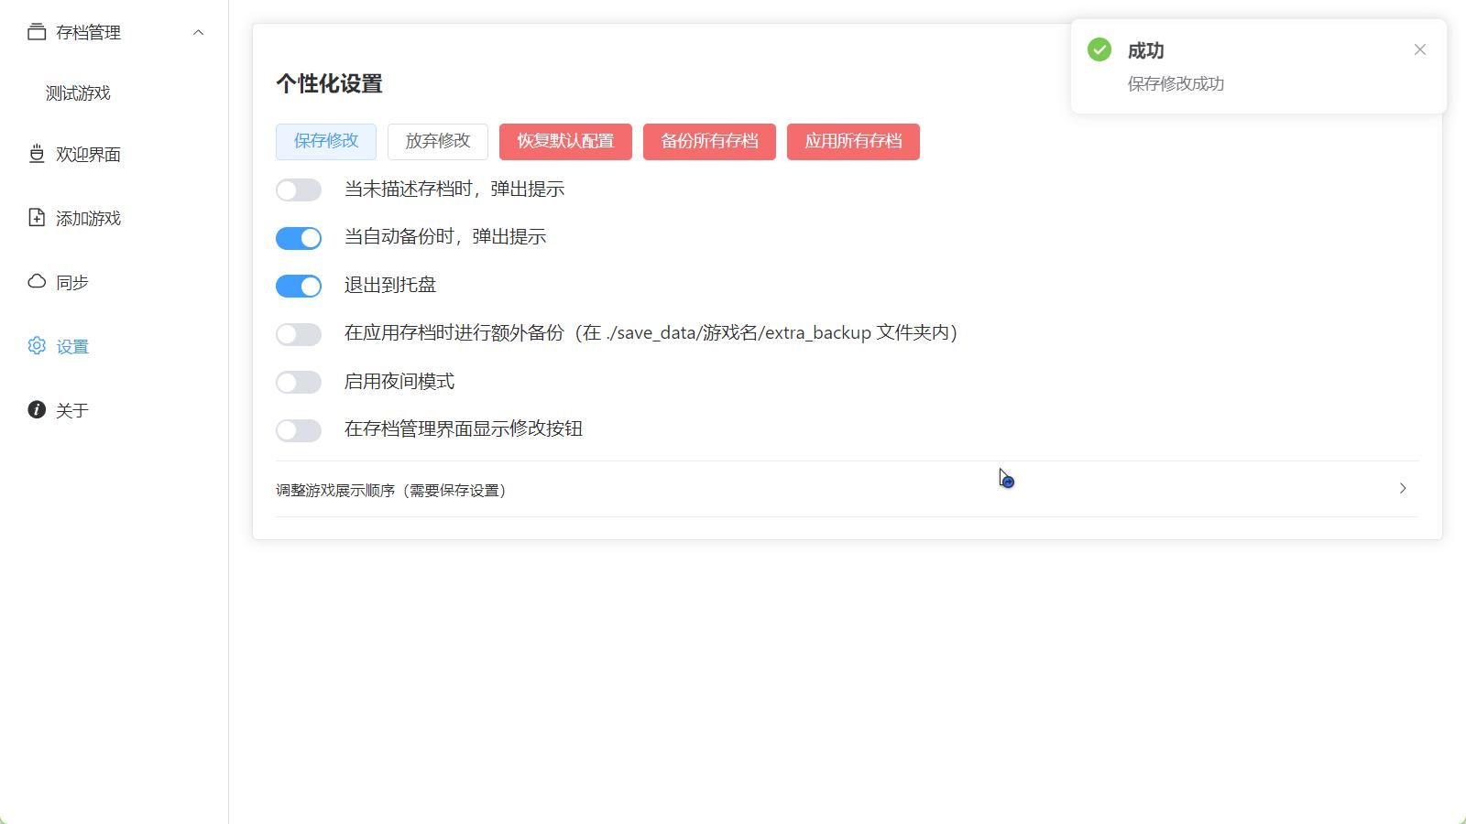The width and height of the screenshot is (1466, 824).
Task: Expand 调整游戏展示顺序 settings item
Action: tap(1402, 489)
